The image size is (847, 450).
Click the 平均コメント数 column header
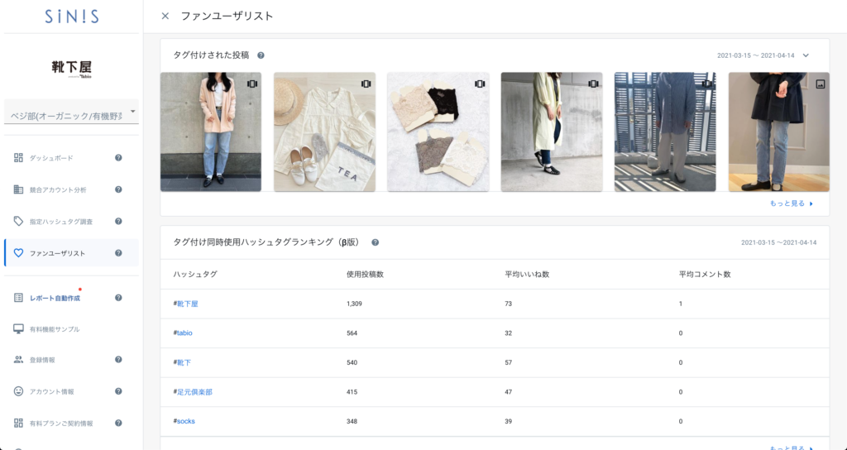pyautogui.click(x=705, y=275)
